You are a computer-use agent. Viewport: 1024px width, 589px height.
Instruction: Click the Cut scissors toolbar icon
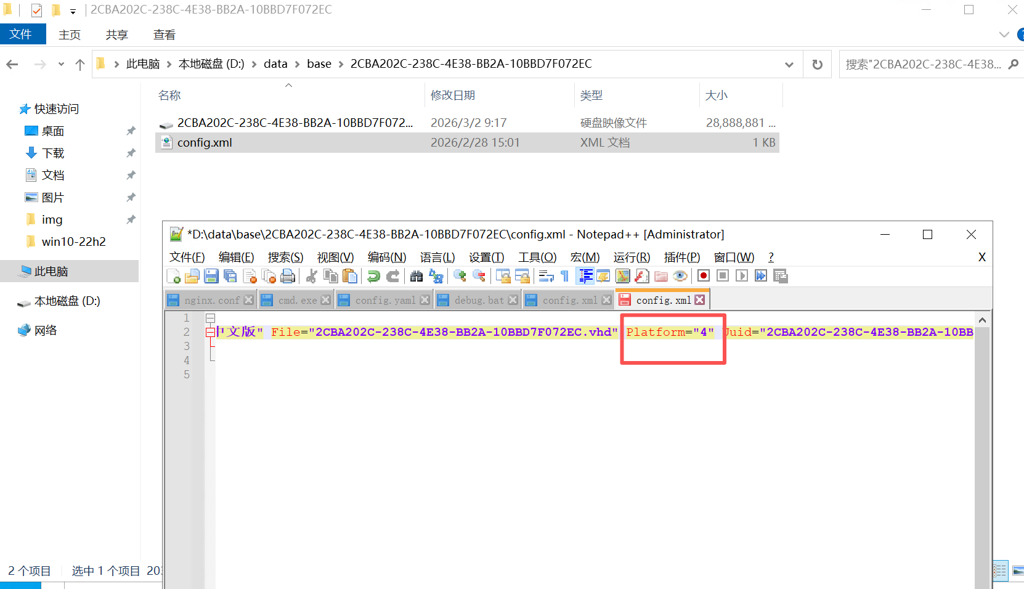pyautogui.click(x=312, y=276)
